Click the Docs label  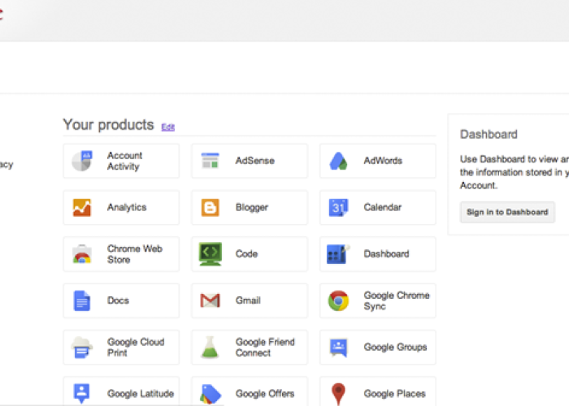pos(118,300)
